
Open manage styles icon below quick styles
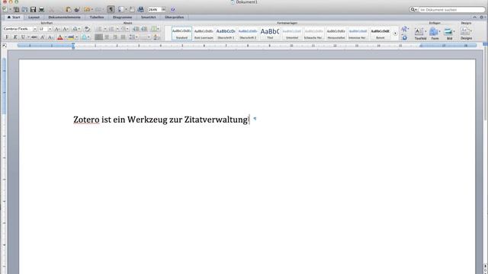tap(404, 37)
